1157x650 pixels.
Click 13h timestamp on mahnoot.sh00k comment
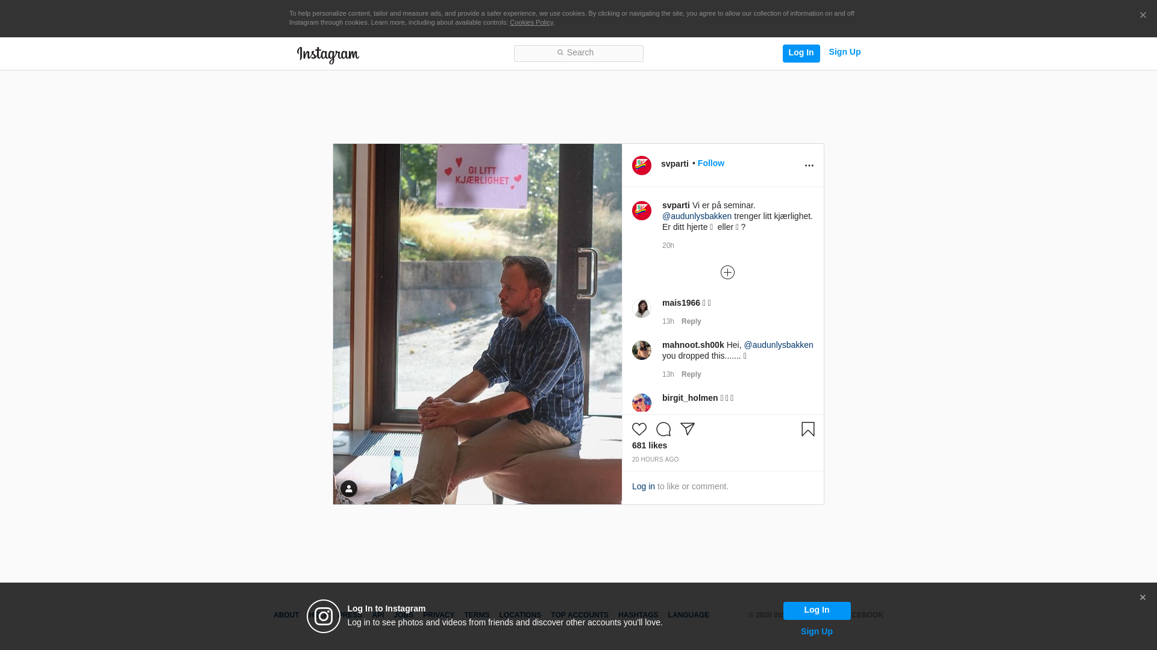668,374
